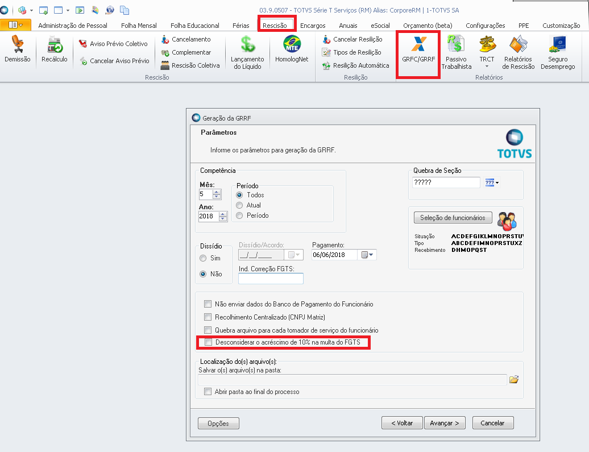Open Relatórios de Rescisão
Screen dimensions: 589x452
(519, 52)
